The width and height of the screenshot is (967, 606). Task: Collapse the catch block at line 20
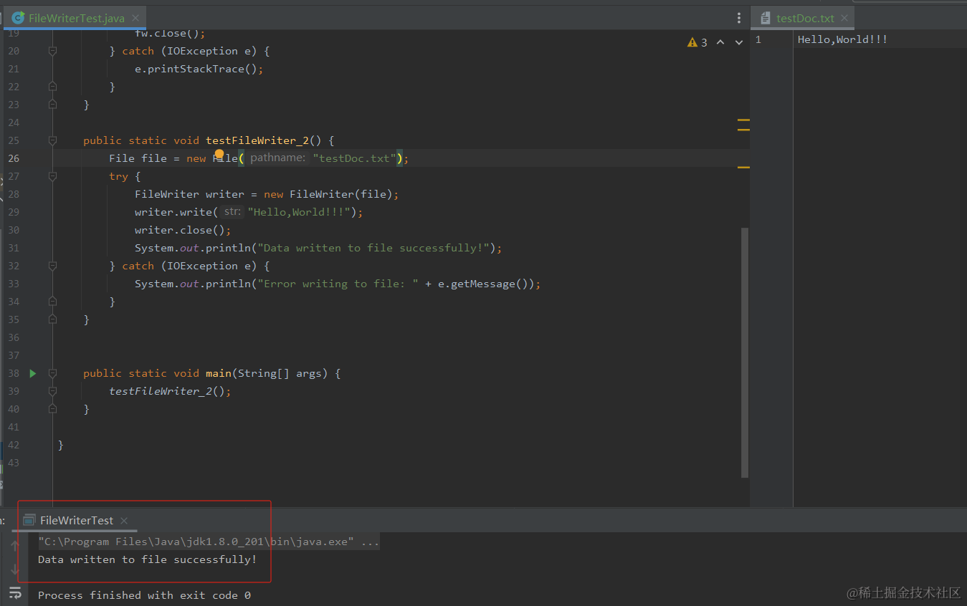click(x=52, y=51)
